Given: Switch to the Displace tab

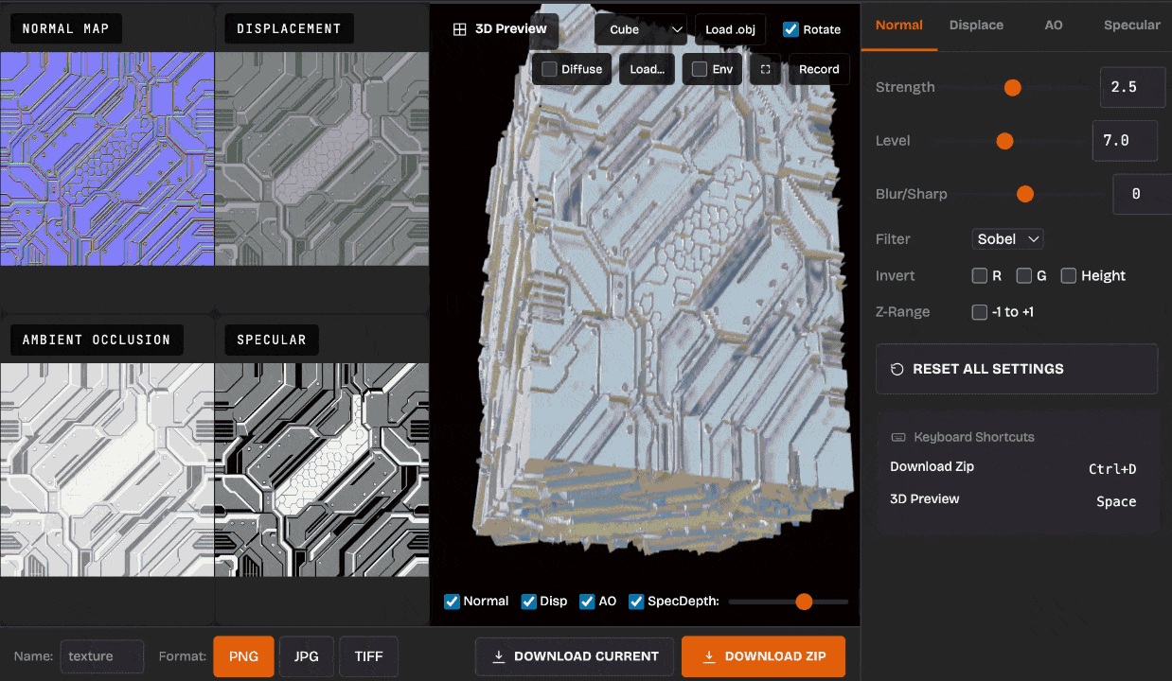Looking at the screenshot, I should point(976,26).
